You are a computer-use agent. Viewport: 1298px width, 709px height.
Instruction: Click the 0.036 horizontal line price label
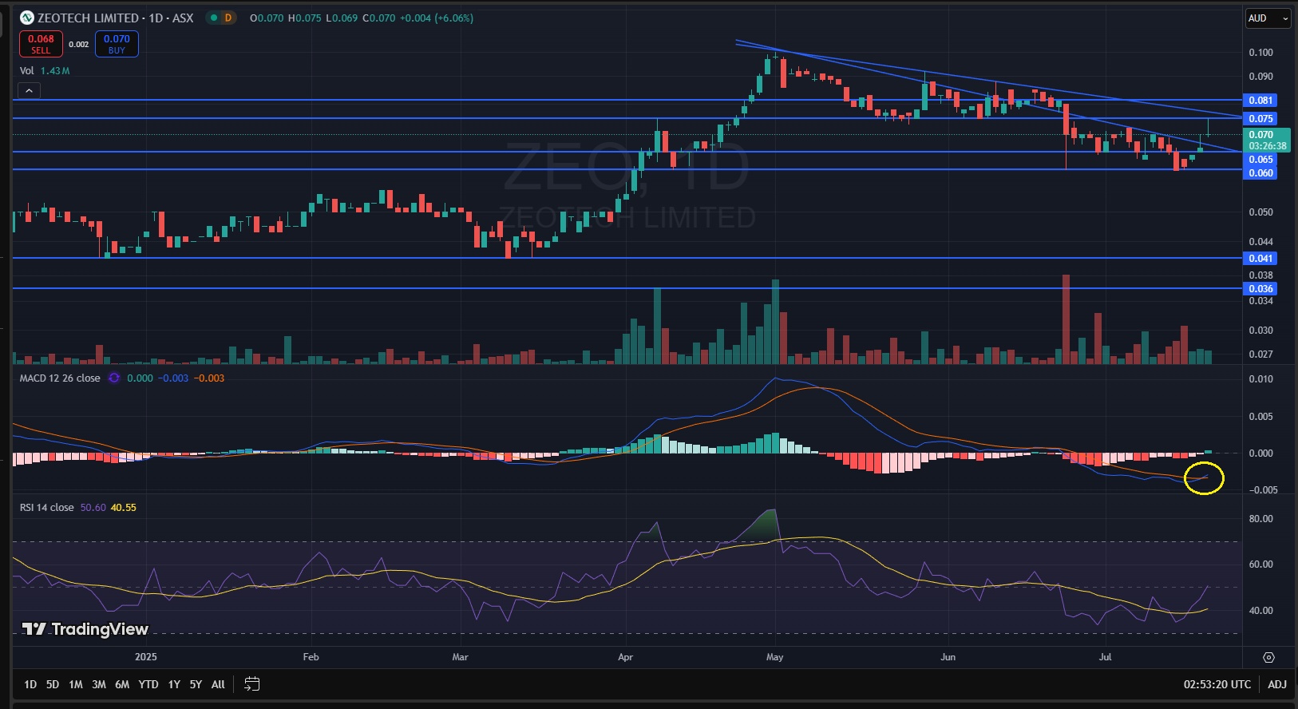pos(1260,289)
